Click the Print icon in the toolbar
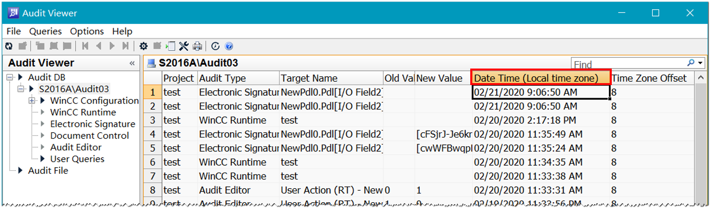This screenshot has height=211, width=710. [x=197, y=46]
